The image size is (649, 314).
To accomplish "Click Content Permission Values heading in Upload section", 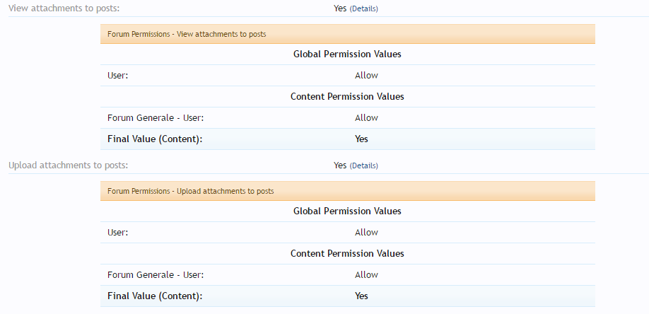I will click(347, 253).
